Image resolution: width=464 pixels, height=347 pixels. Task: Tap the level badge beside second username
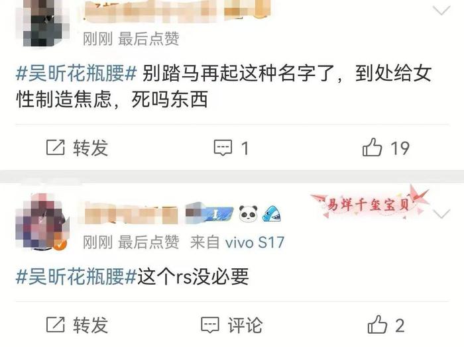pos(209,213)
